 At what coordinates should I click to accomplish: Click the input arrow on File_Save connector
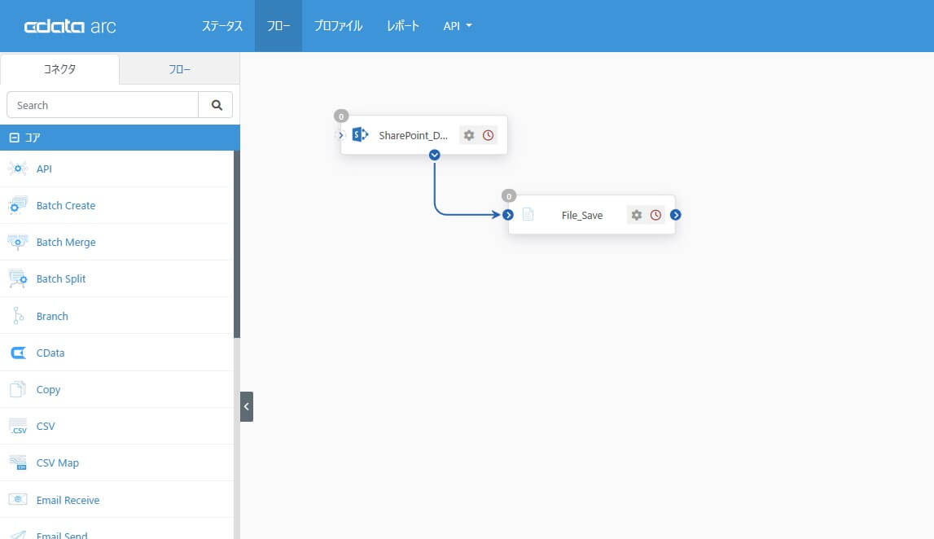click(x=508, y=214)
